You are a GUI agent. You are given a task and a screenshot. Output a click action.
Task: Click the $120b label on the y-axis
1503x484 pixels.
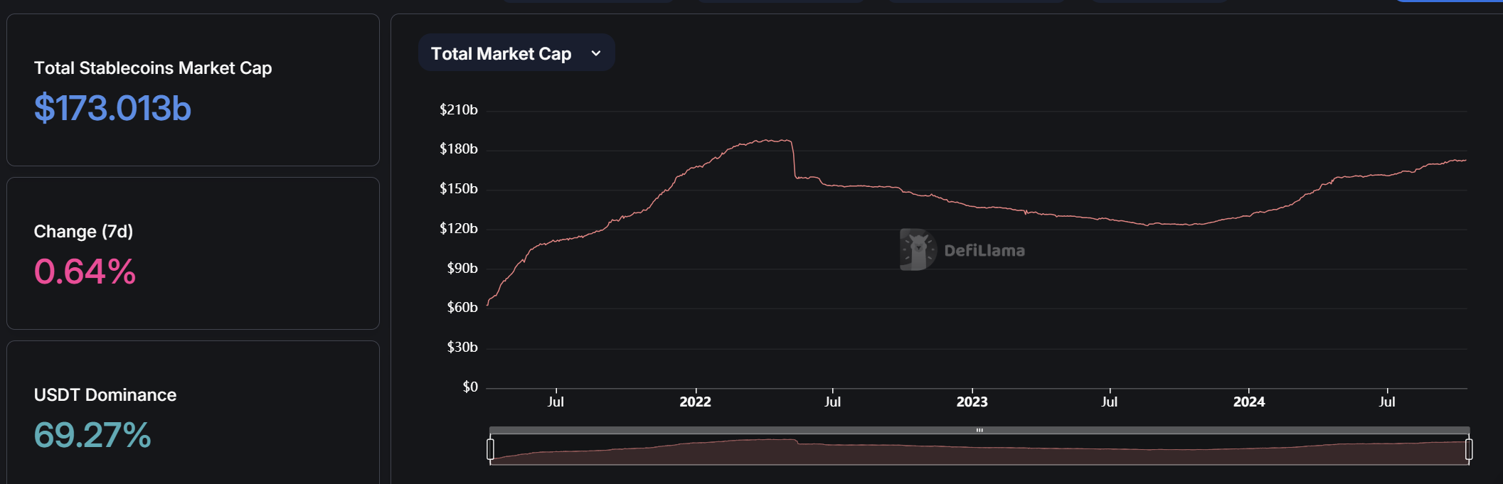point(458,229)
